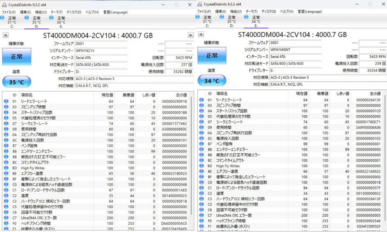Image resolution: width=387 pixels, height=232 pixels.
Task: Click status icon for ヘッドフライング時間 in left window
Action: click(x=6, y=224)
